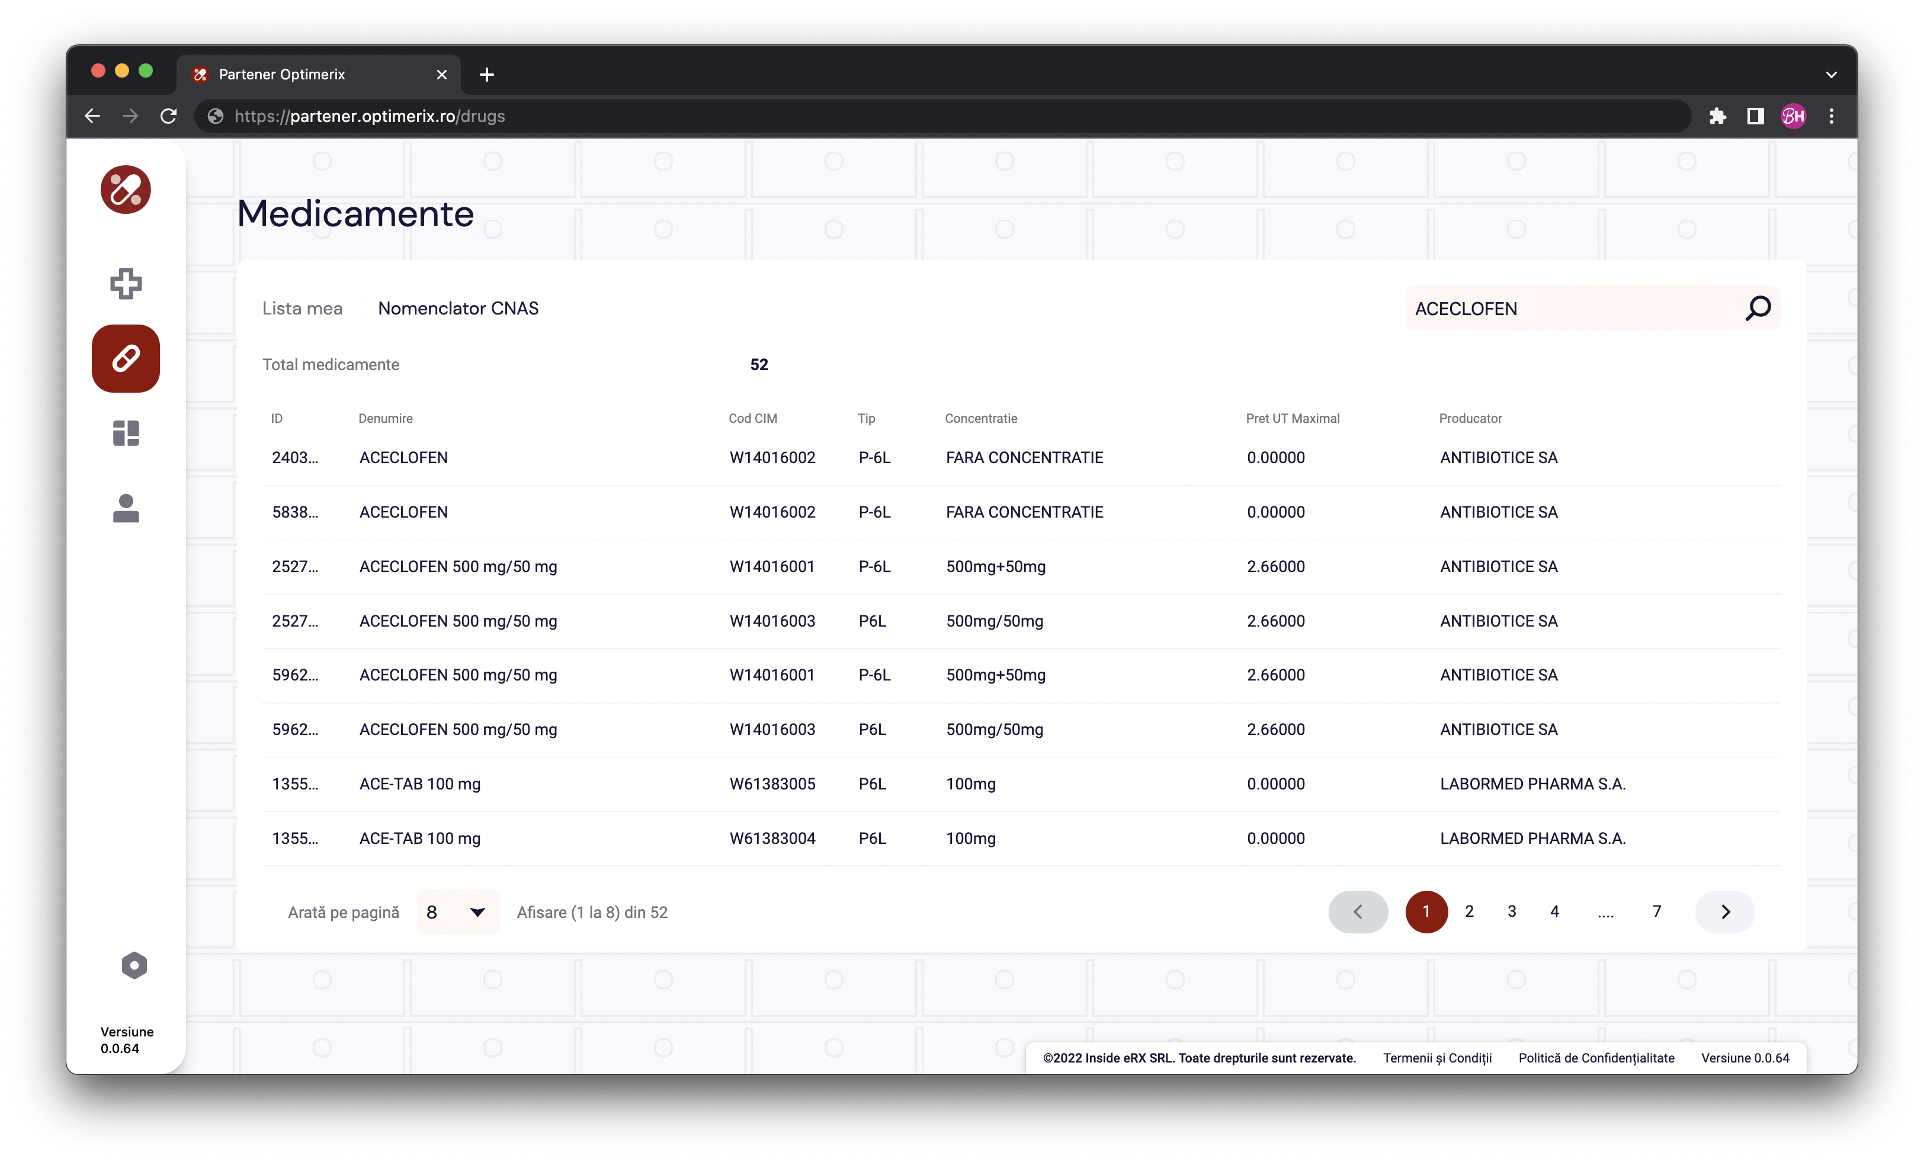The height and width of the screenshot is (1162, 1924).
Task: Click Afisare (1 la 8) din 52 text
Action: [x=592, y=912]
